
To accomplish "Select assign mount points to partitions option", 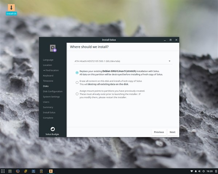I will point(77,94).
